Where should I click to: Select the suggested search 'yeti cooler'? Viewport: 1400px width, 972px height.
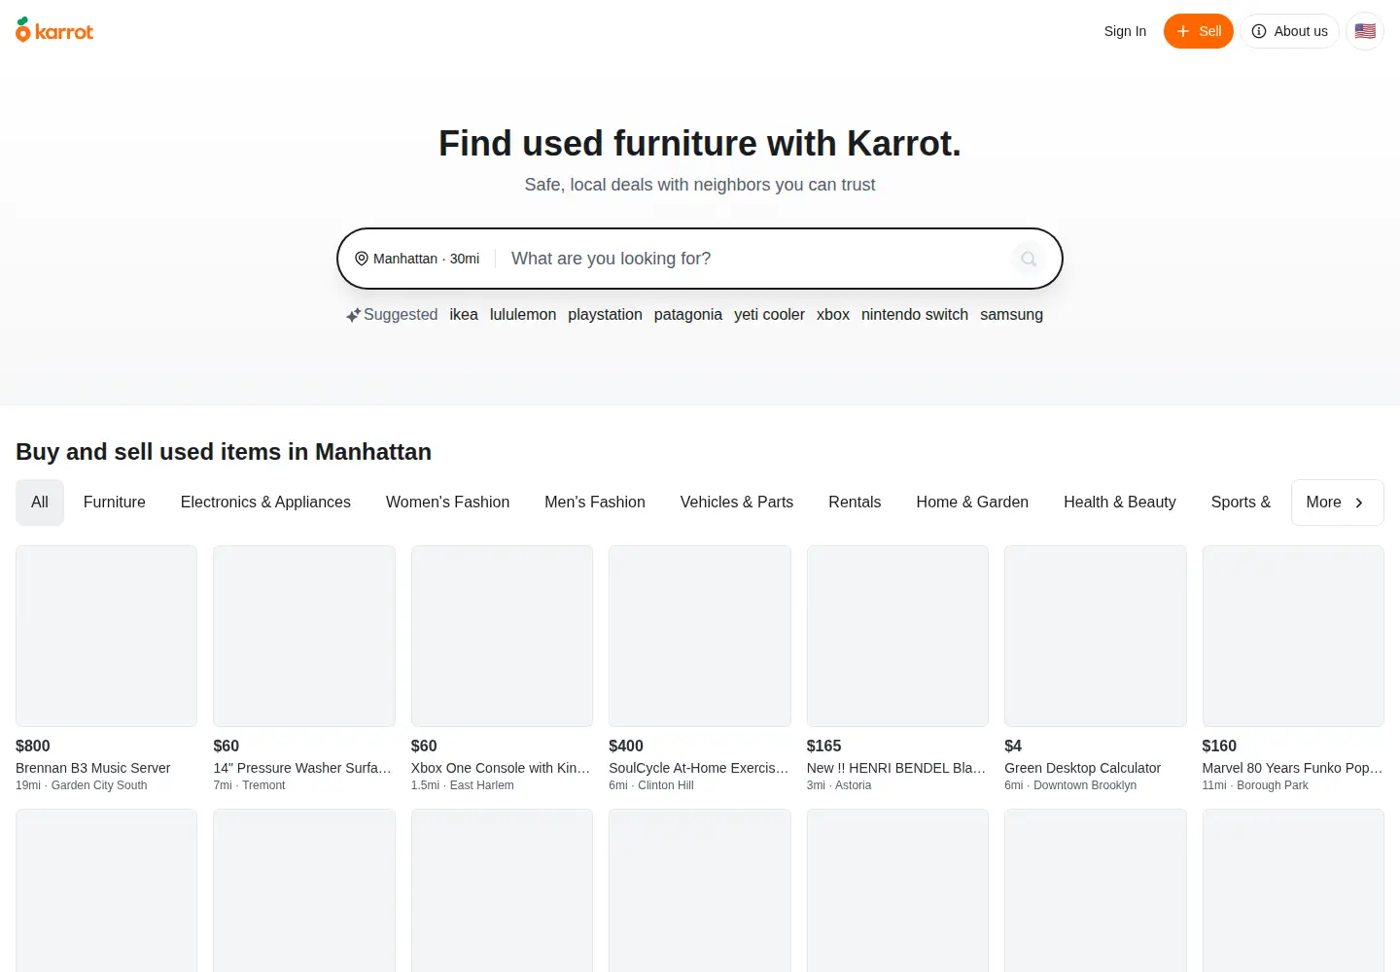coord(769,315)
